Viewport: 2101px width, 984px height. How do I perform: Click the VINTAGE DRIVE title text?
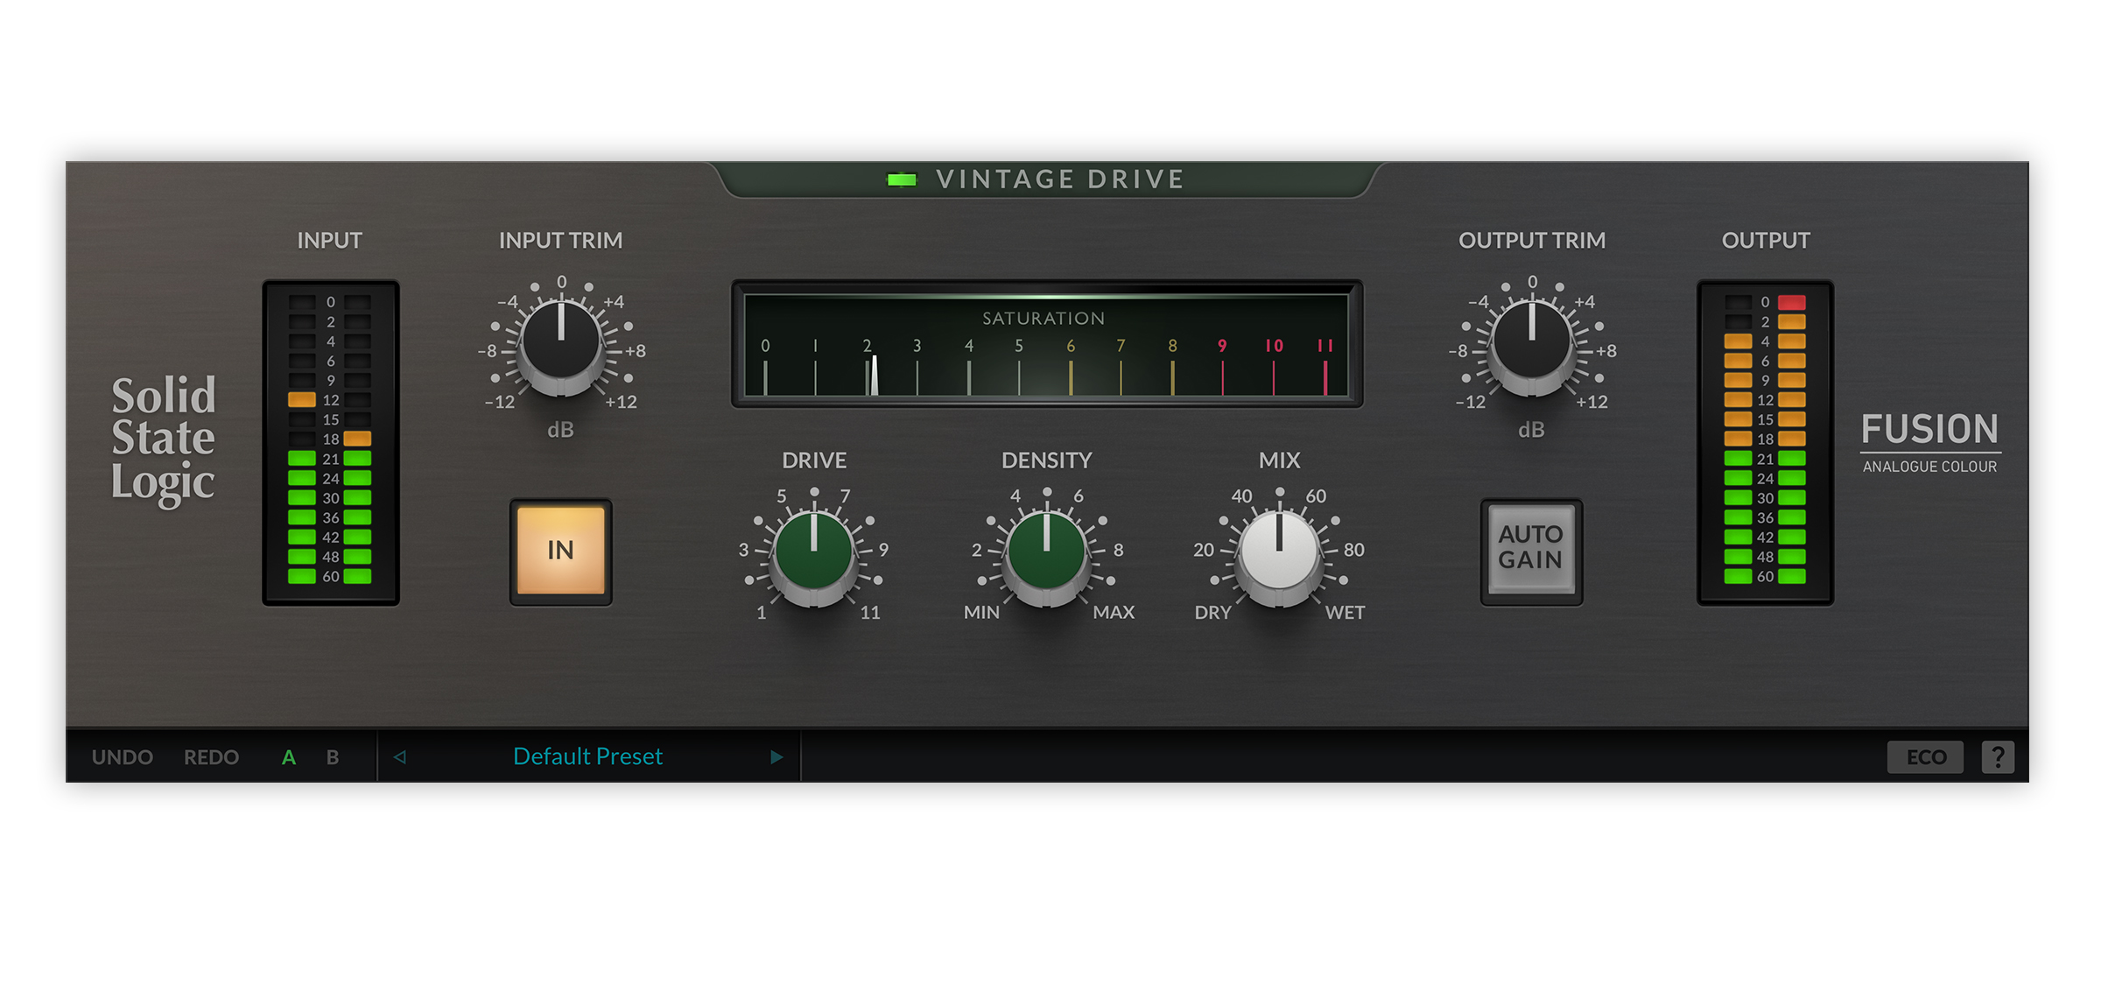point(1060,179)
